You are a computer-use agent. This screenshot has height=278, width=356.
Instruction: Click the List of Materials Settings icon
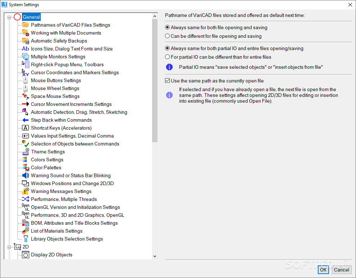coord(26,231)
